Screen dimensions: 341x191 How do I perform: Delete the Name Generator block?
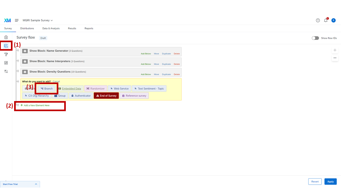click(177, 53)
